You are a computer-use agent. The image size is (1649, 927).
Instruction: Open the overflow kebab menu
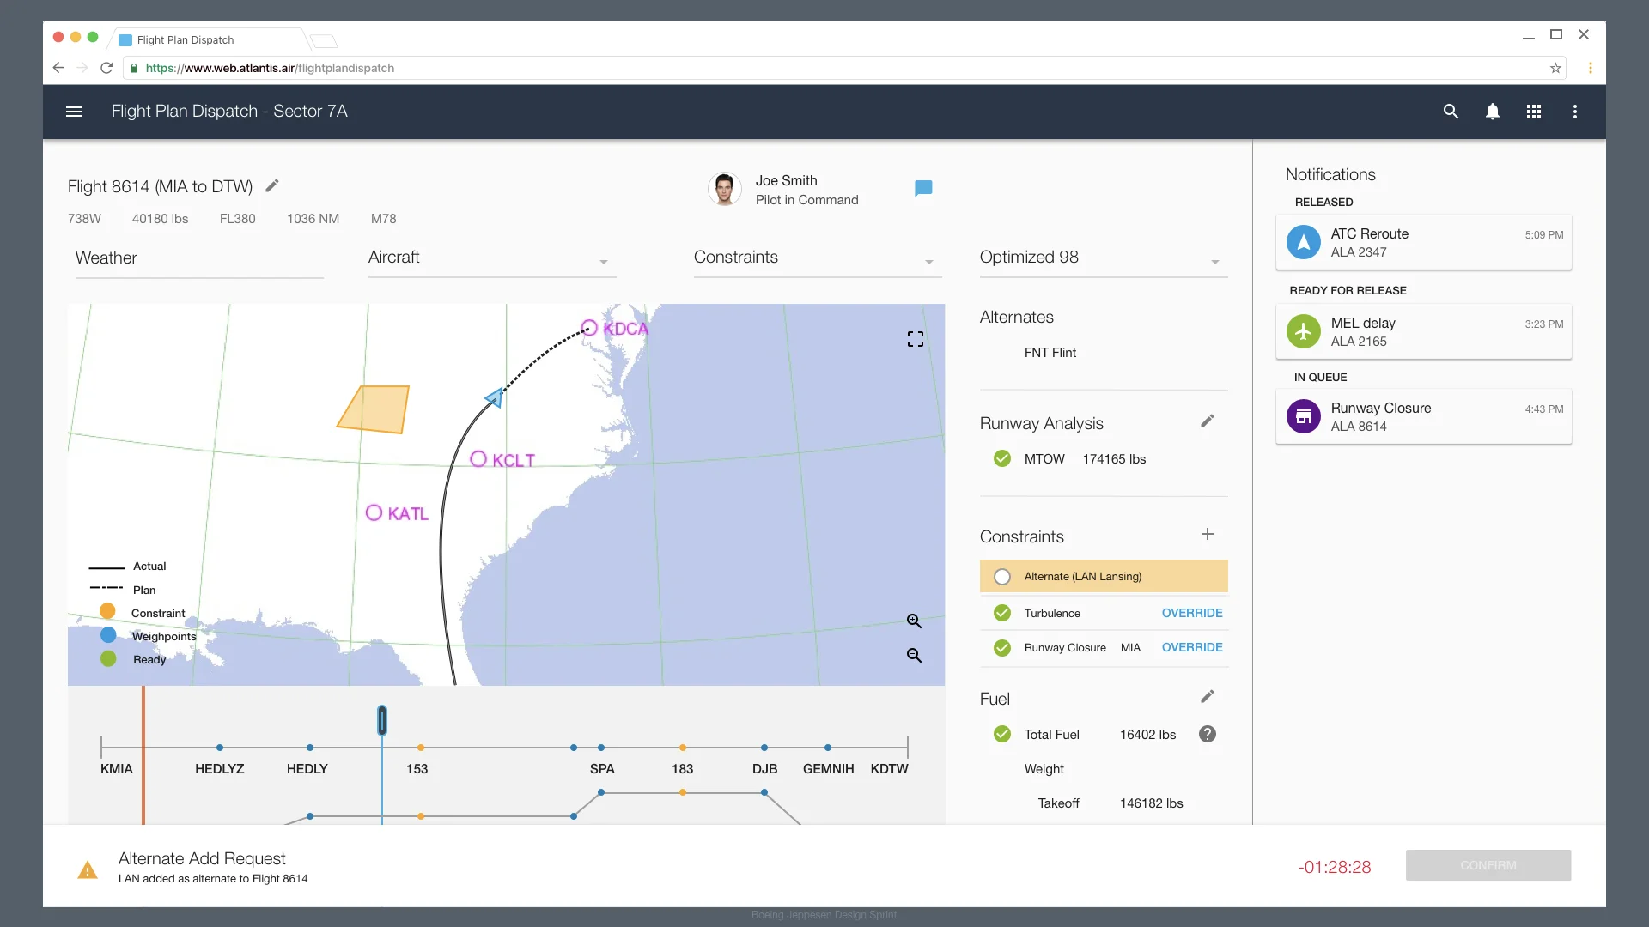point(1575,112)
